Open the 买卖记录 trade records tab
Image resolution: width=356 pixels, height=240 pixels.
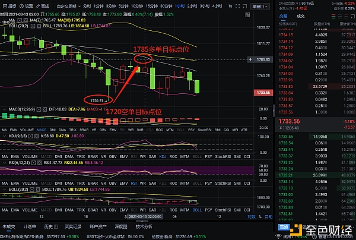point(73,226)
